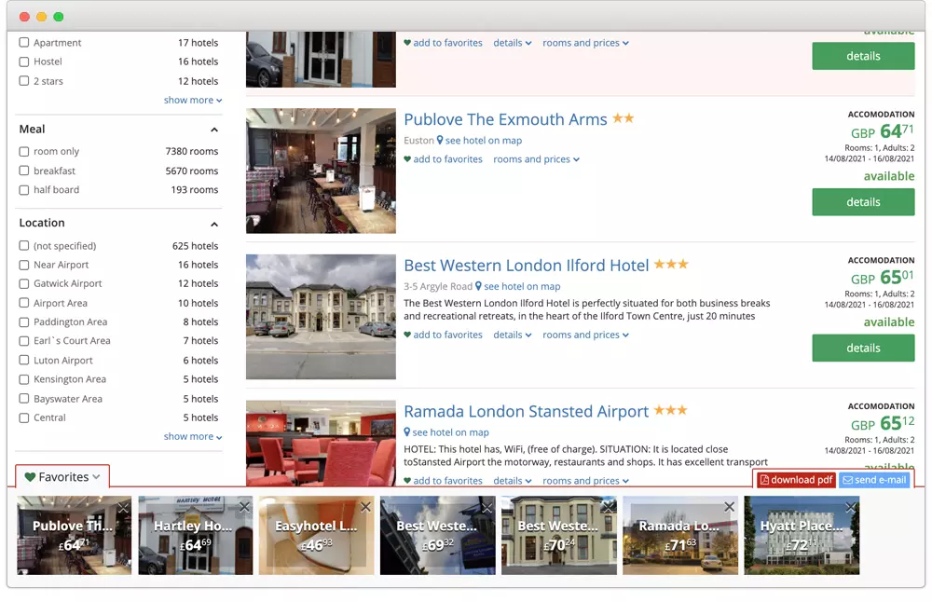Screen dimensions: 932x602
Task: Toggle the Favorites tab panel
Action: [x=62, y=477]
